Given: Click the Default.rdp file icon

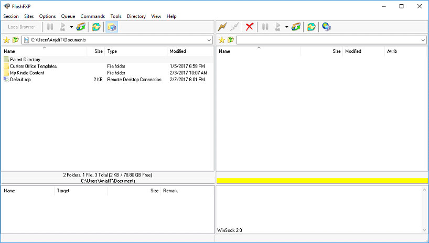Looking at the screenshot, I should 6,80.
